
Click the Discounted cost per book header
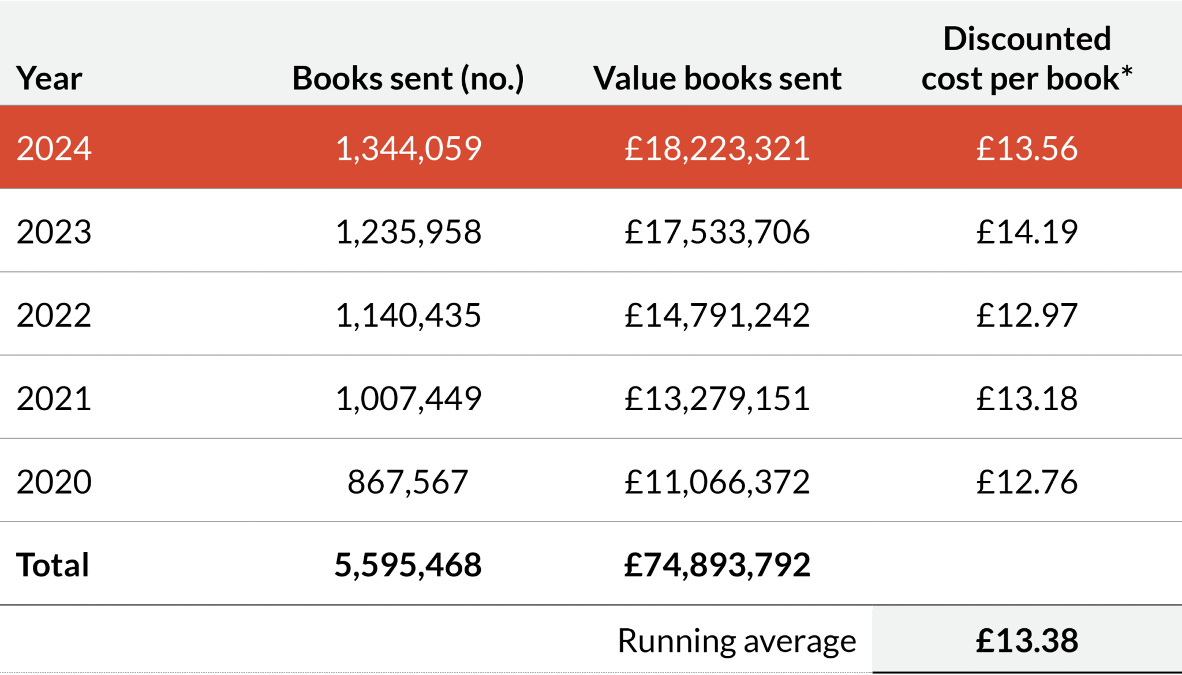pos(1027,59)
